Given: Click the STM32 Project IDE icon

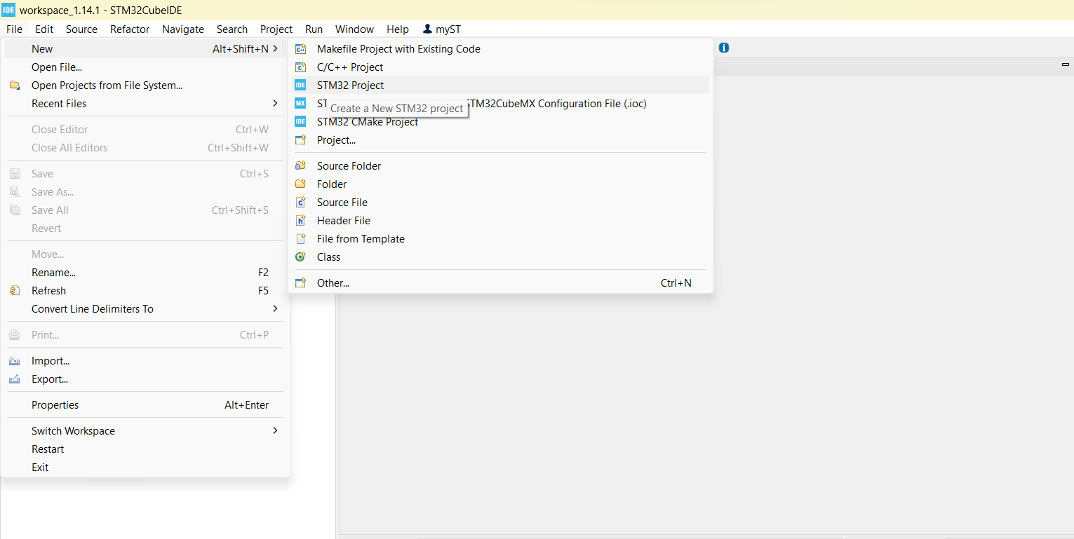Looking at the screenshot, I should 300,86.
